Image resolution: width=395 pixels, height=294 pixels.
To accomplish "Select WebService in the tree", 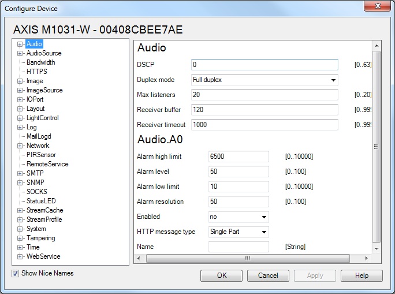I will (43, 256).
